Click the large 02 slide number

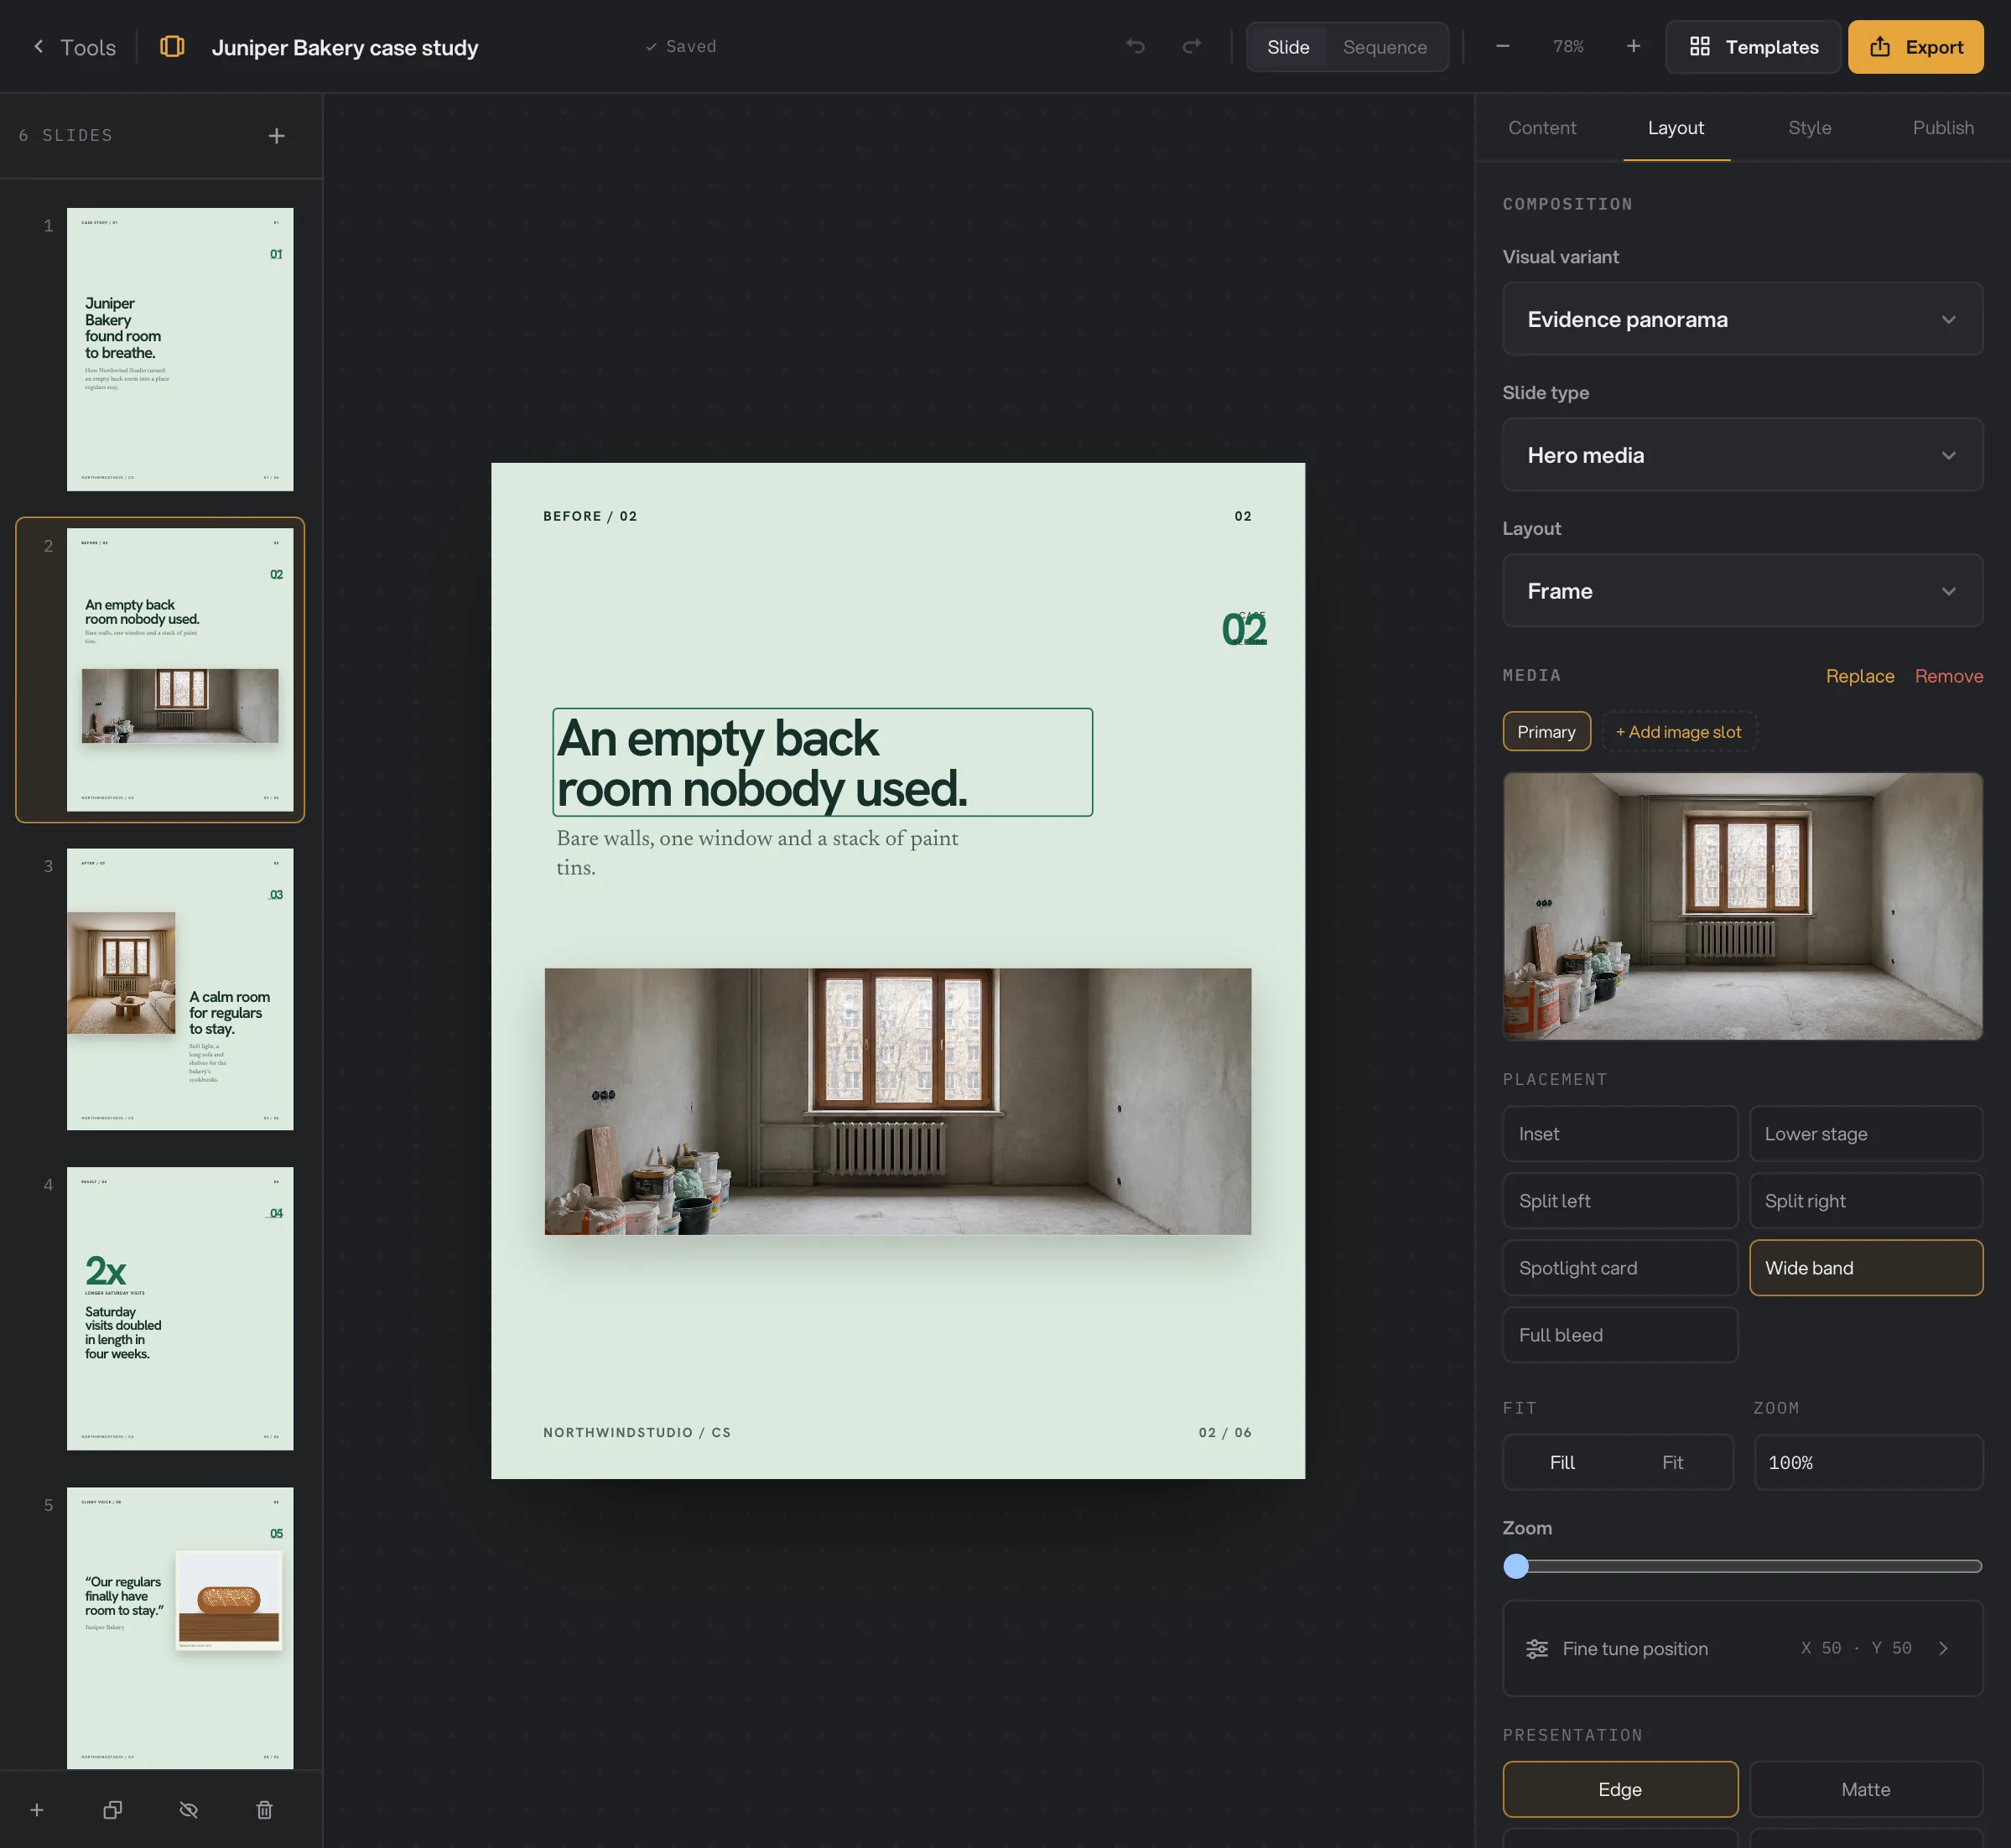1244,629
